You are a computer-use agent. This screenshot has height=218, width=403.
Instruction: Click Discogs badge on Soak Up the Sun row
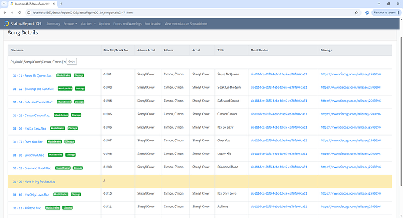[x=80, y=88]
